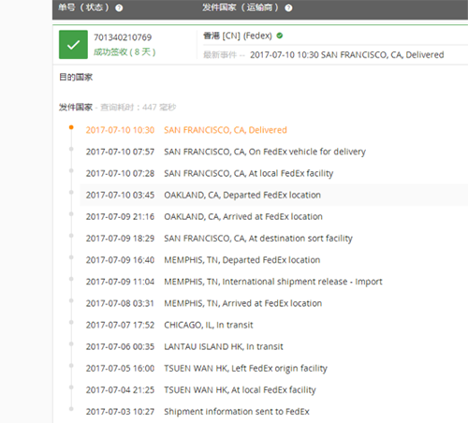
Task: Click the 目的国家 section label
Action: [76, 77]
